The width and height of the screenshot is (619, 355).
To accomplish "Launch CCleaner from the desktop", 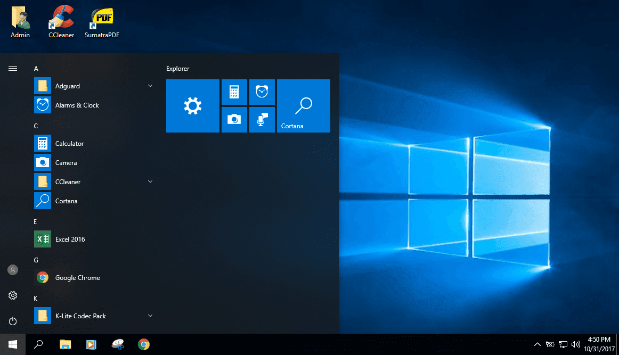I will (61, 21).
